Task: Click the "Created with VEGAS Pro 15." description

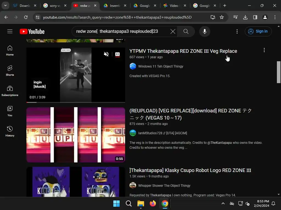Action: tap(150, 76)
